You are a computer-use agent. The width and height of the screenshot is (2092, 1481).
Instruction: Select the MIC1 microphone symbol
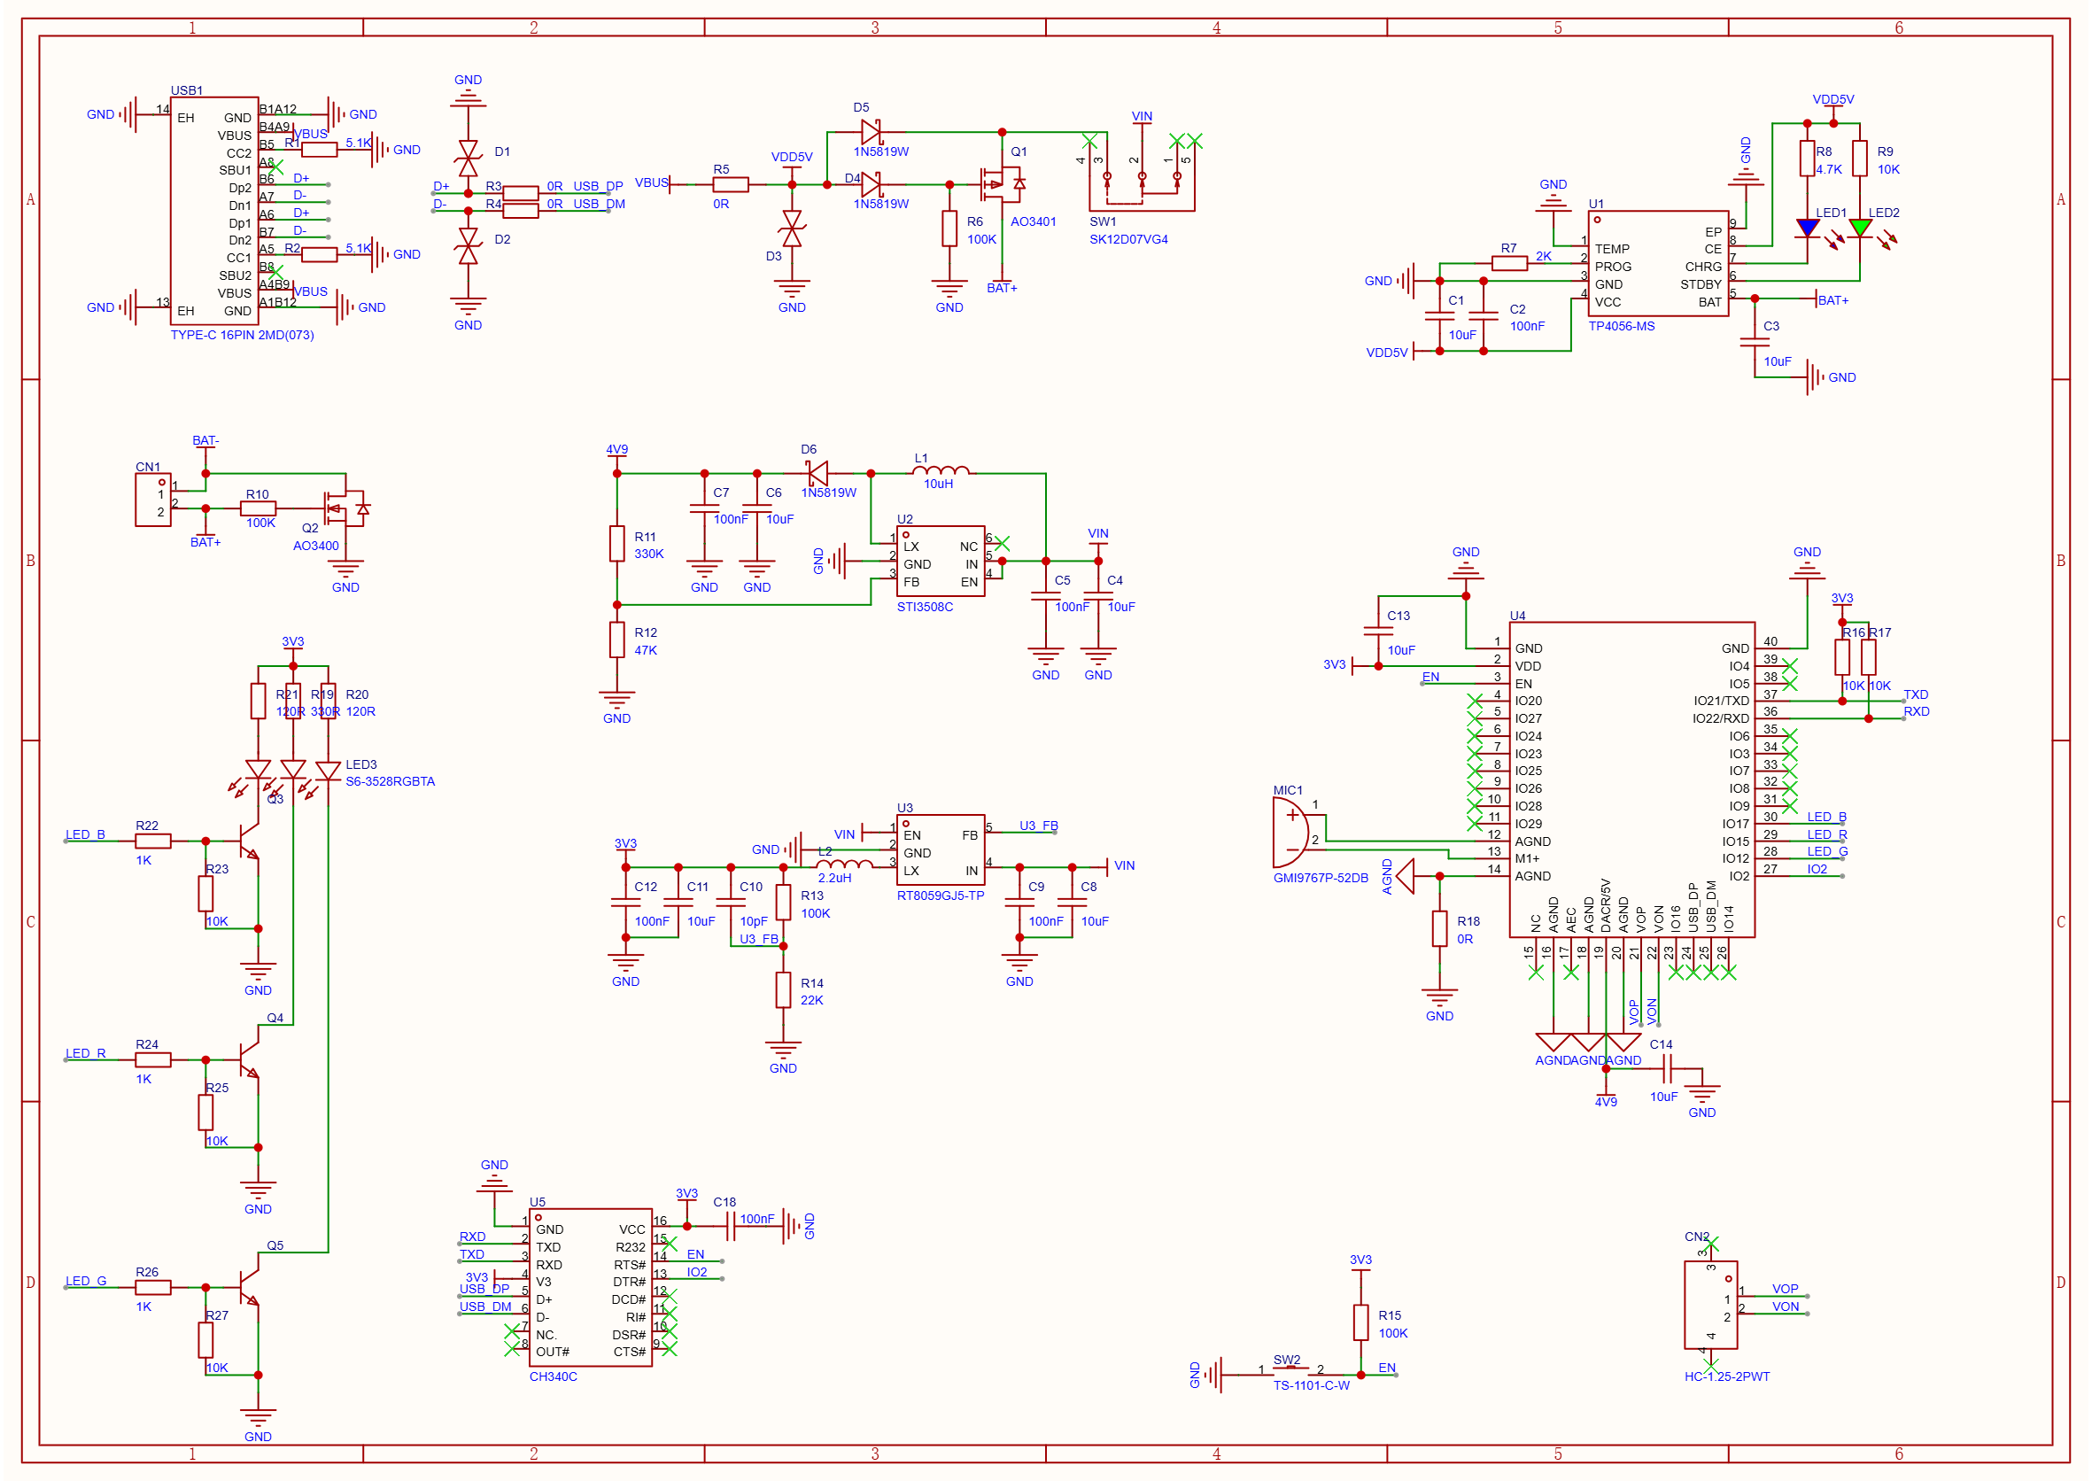(x=1290, y=832)
